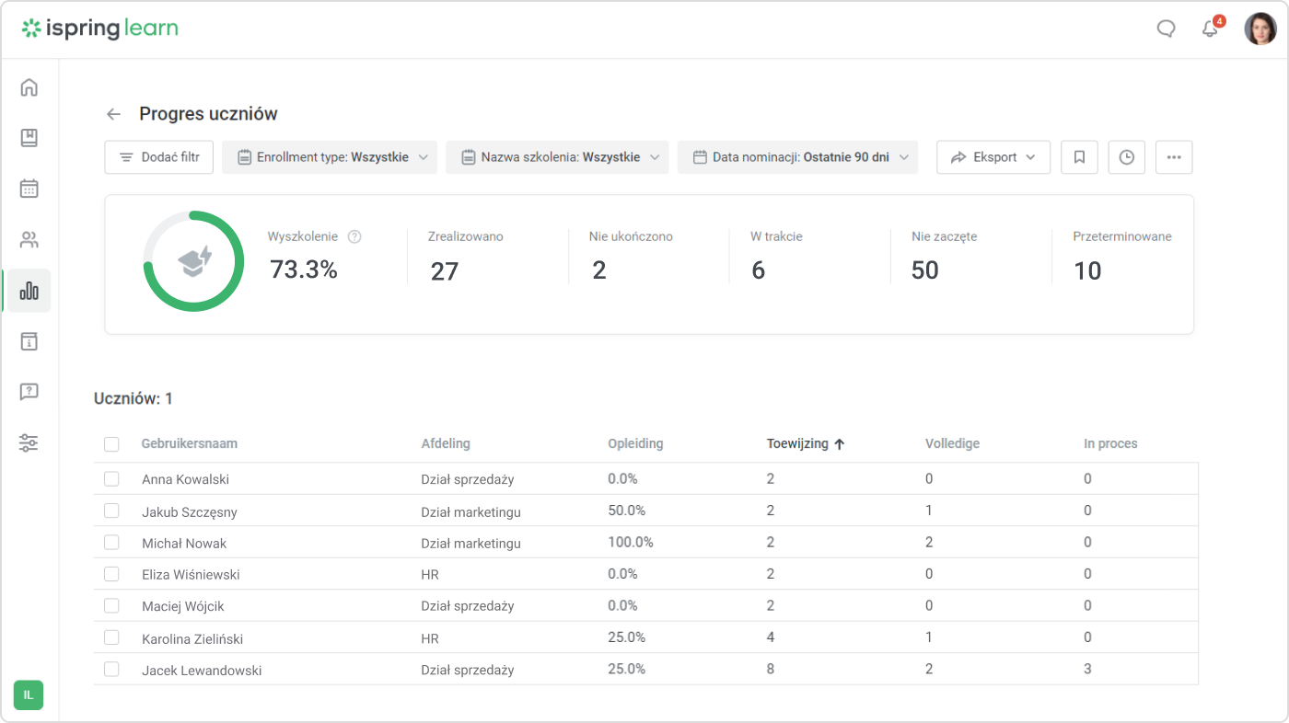This screenshot has height=723, width=1289.
Task: Click the 73.3% Wyszkolenie value
Action: point(304,270)
